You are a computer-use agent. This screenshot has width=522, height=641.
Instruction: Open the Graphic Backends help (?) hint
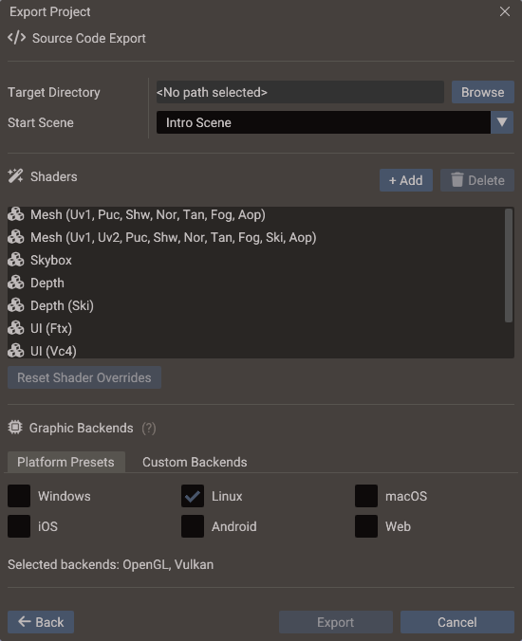(149, 428)
